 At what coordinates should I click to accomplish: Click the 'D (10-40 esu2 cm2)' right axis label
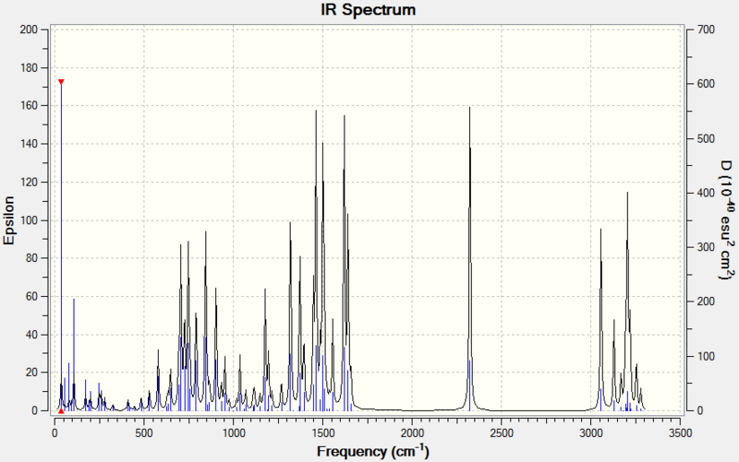(727, 219)
